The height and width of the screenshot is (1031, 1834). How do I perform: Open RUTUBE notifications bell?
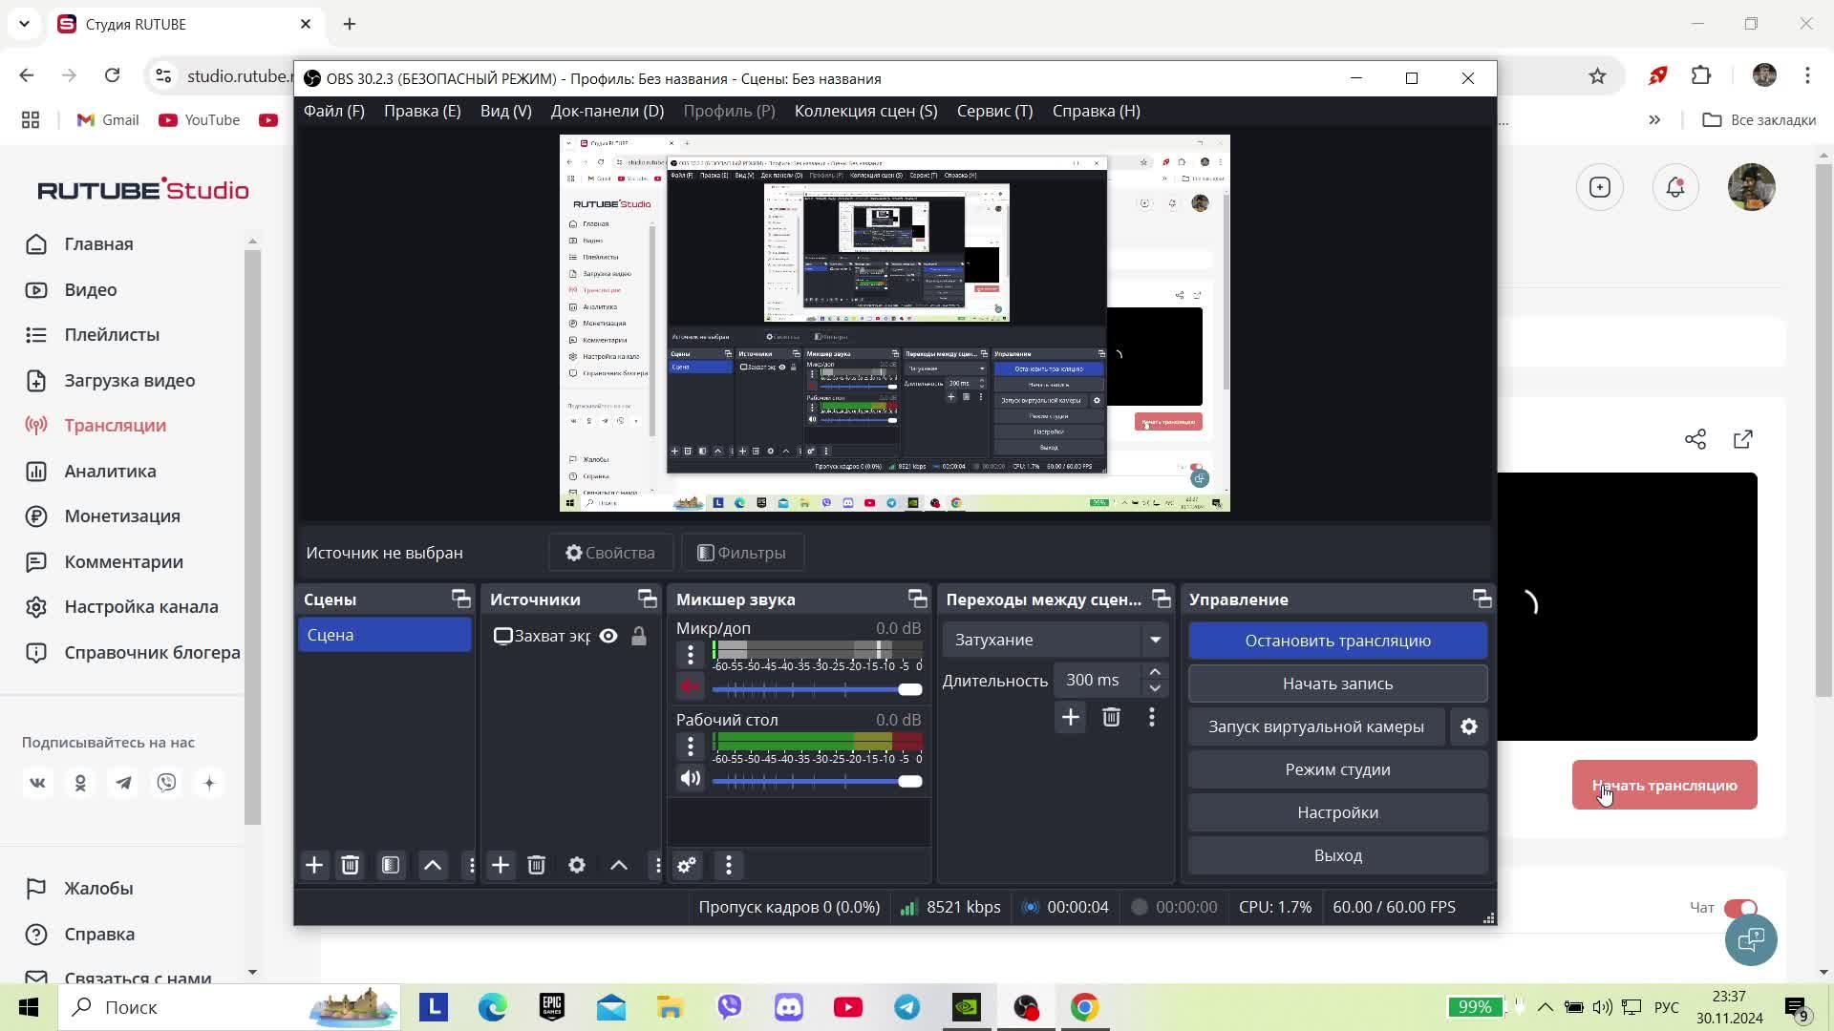point(1675,187)
